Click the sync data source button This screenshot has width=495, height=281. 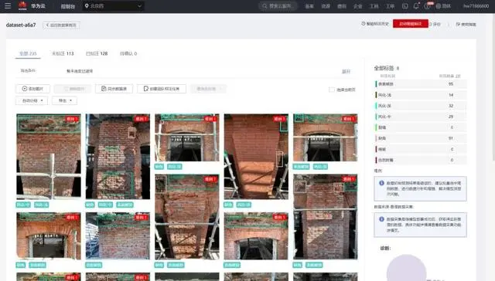(x=114, y=89)
